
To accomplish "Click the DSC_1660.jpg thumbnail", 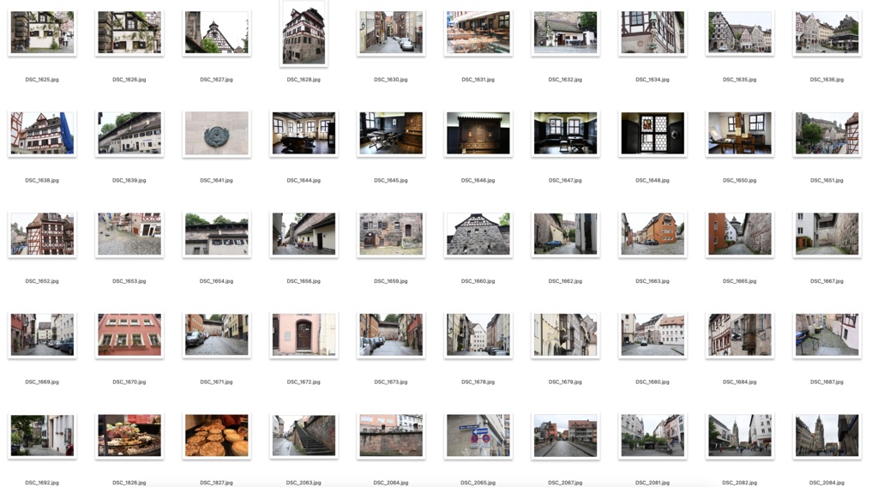I will [478, 234].
